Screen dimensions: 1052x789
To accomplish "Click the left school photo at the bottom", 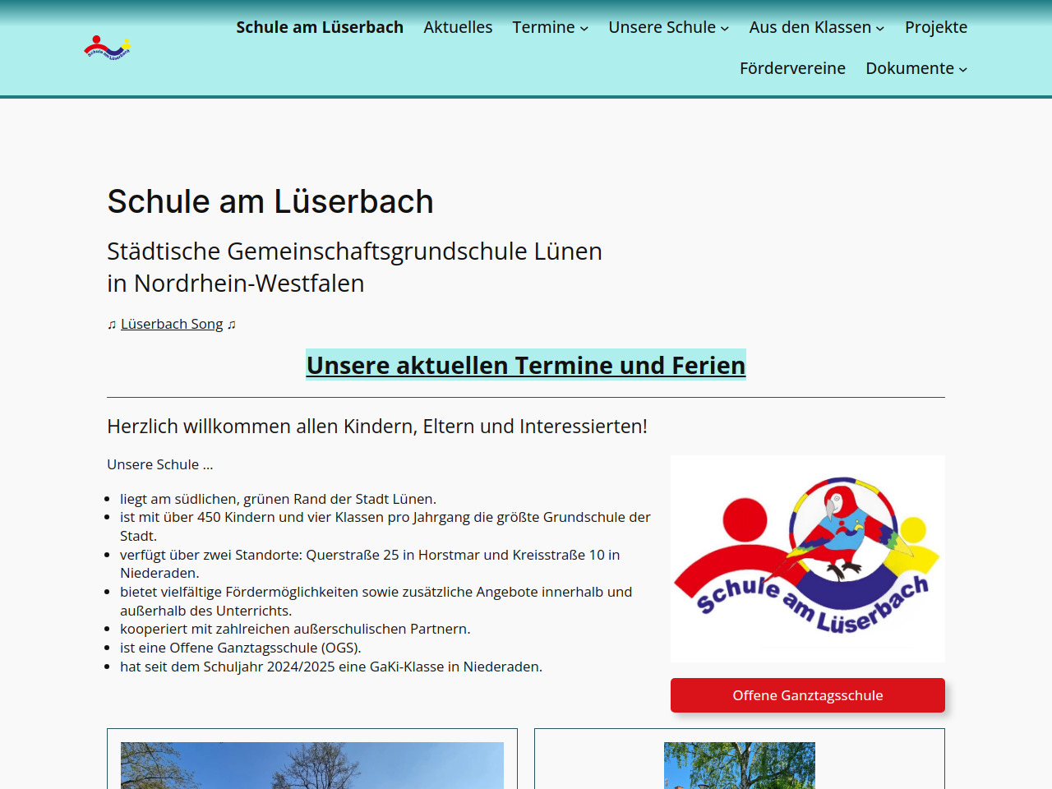I will [x=312, y=766].
